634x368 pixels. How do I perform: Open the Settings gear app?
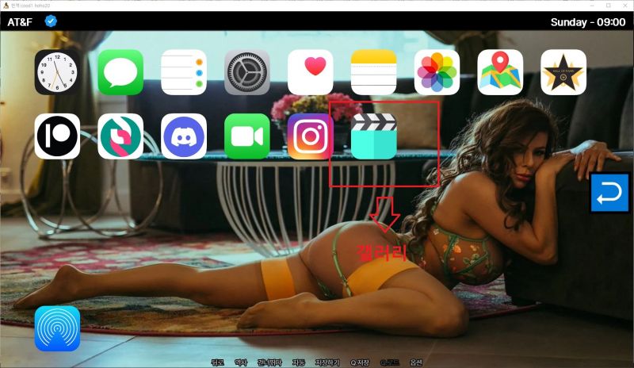tap(247, 73)
